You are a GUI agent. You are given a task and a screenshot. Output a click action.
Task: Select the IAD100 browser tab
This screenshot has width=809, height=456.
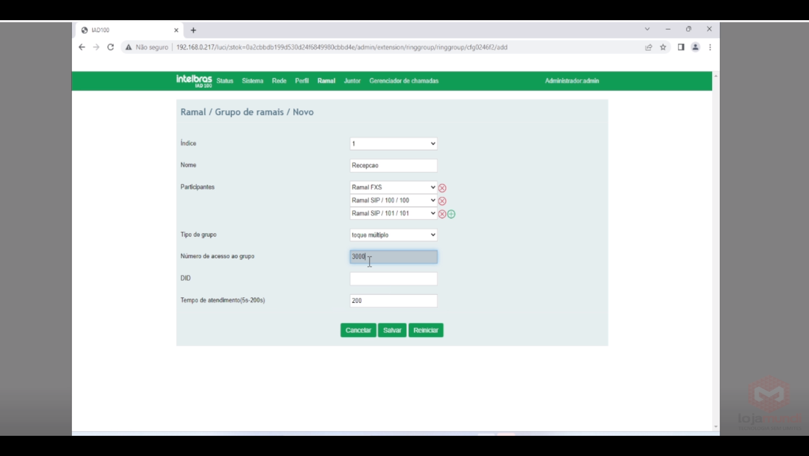click(130, 30)
